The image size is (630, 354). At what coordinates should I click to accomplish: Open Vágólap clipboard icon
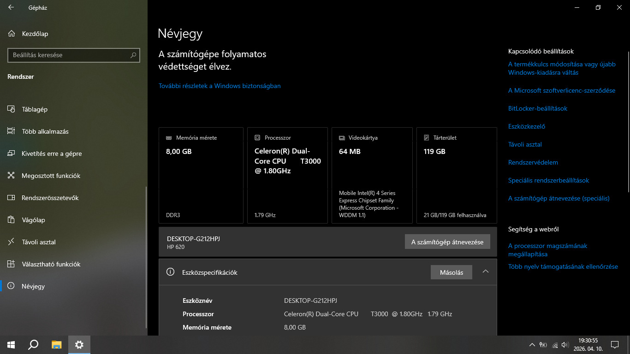(x=12, y=220)
